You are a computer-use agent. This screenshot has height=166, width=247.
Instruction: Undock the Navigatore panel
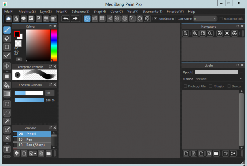238,26
